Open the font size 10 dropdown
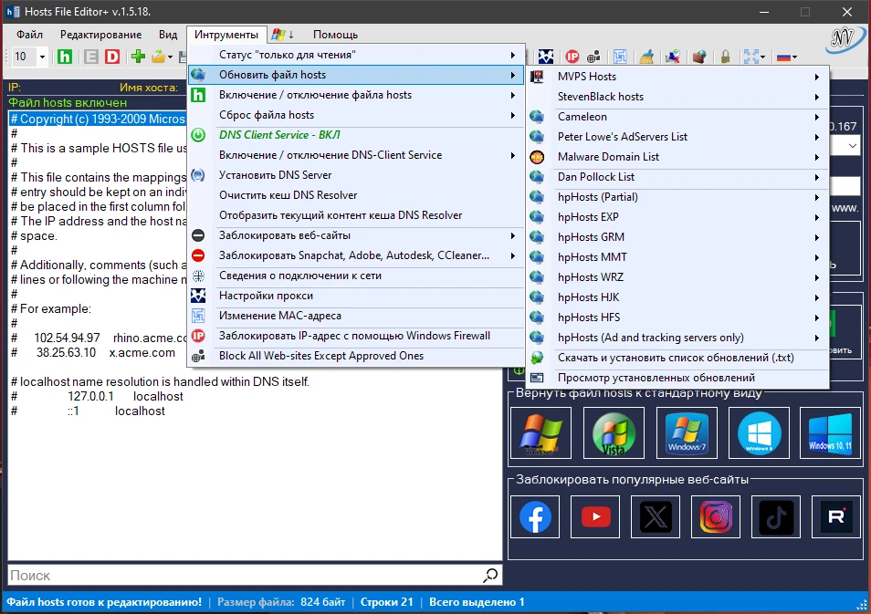871x614 pixels. click(x=42, y=57)
